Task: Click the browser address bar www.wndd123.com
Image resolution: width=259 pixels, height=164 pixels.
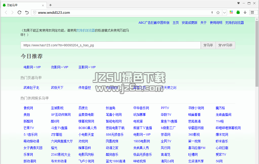Action: pyautogui.click(x=122, y=13)
